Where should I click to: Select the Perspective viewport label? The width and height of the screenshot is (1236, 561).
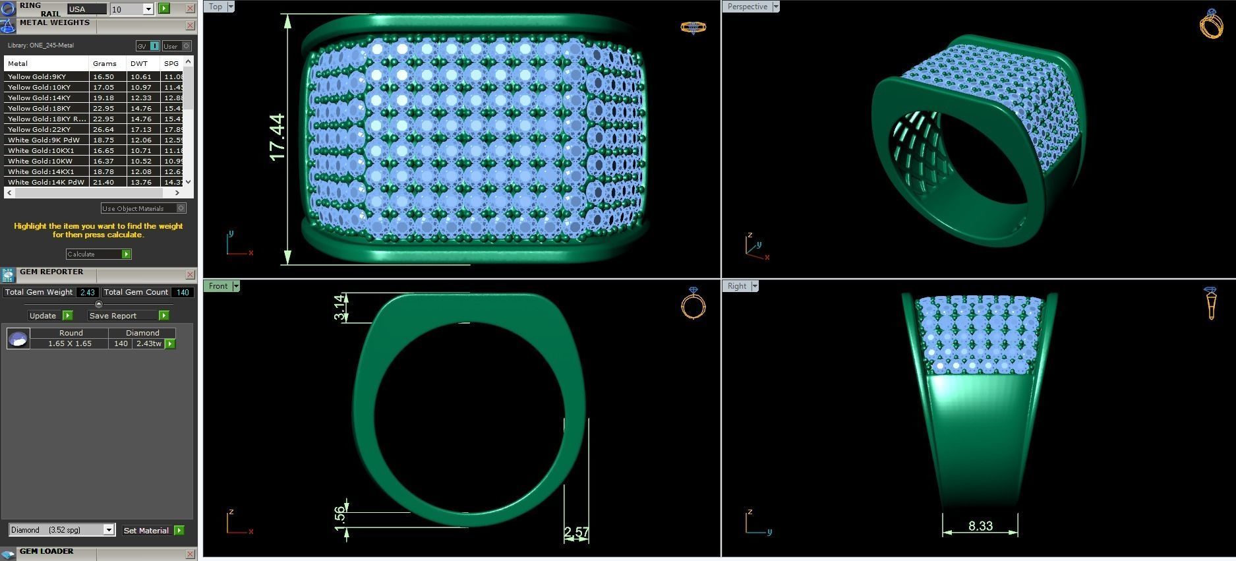coord(748,7)
